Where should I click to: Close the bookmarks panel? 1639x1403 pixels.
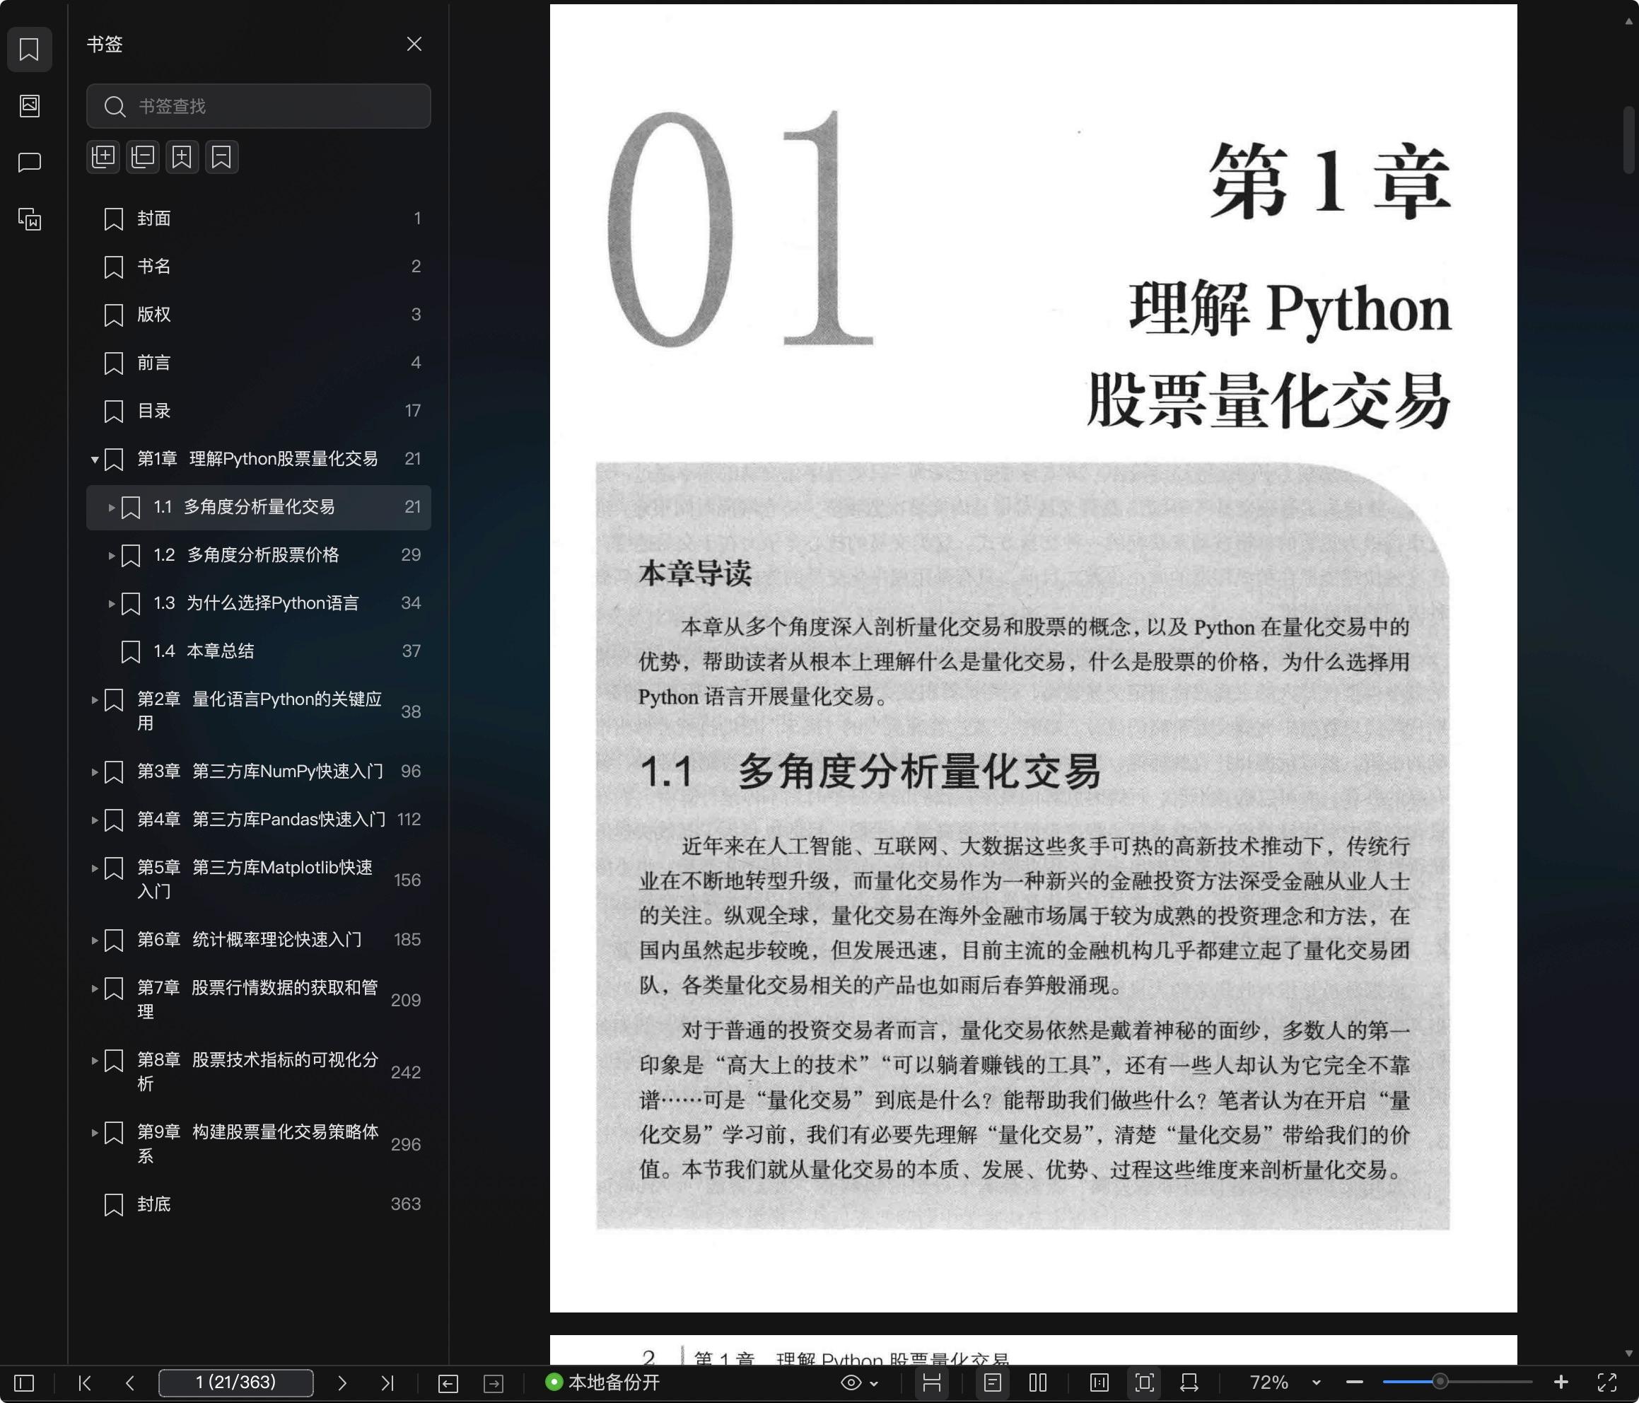414,45
